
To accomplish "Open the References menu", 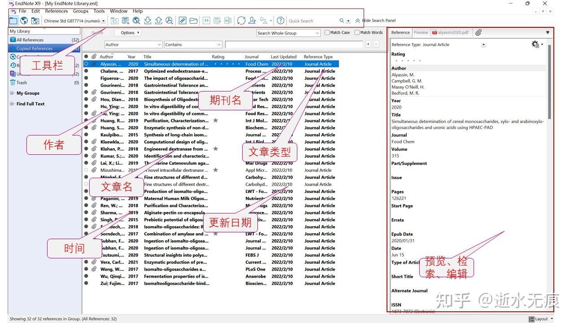I will [x=57, y=11].
